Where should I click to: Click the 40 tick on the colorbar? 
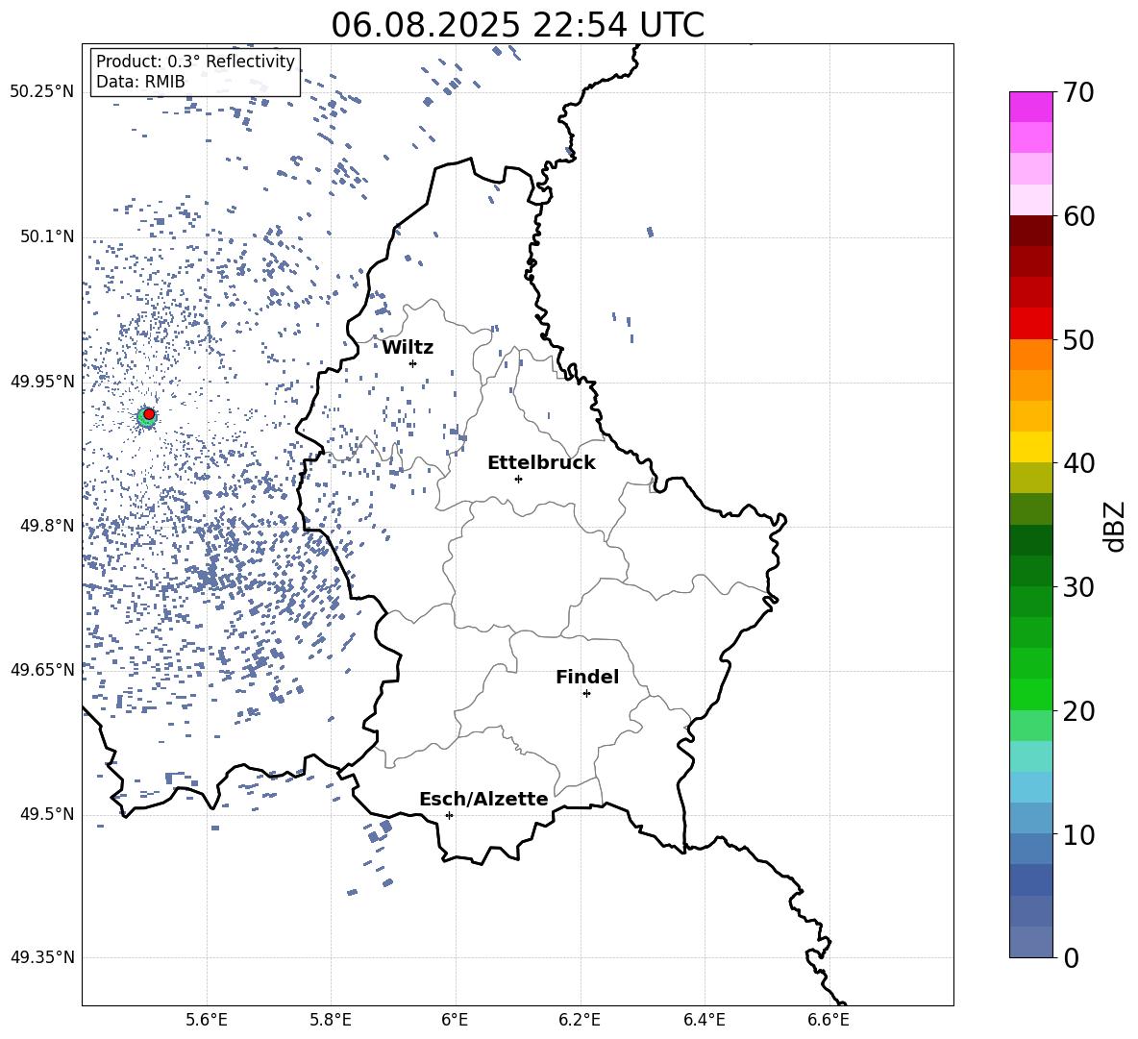coord(1079,463)
